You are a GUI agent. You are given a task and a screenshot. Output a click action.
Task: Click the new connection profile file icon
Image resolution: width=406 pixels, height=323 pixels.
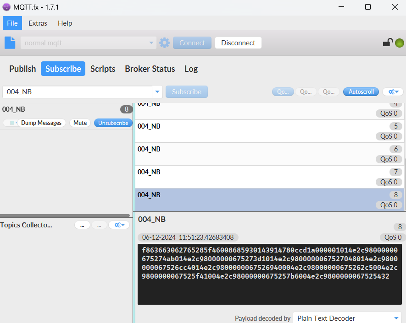pos(10,43)
